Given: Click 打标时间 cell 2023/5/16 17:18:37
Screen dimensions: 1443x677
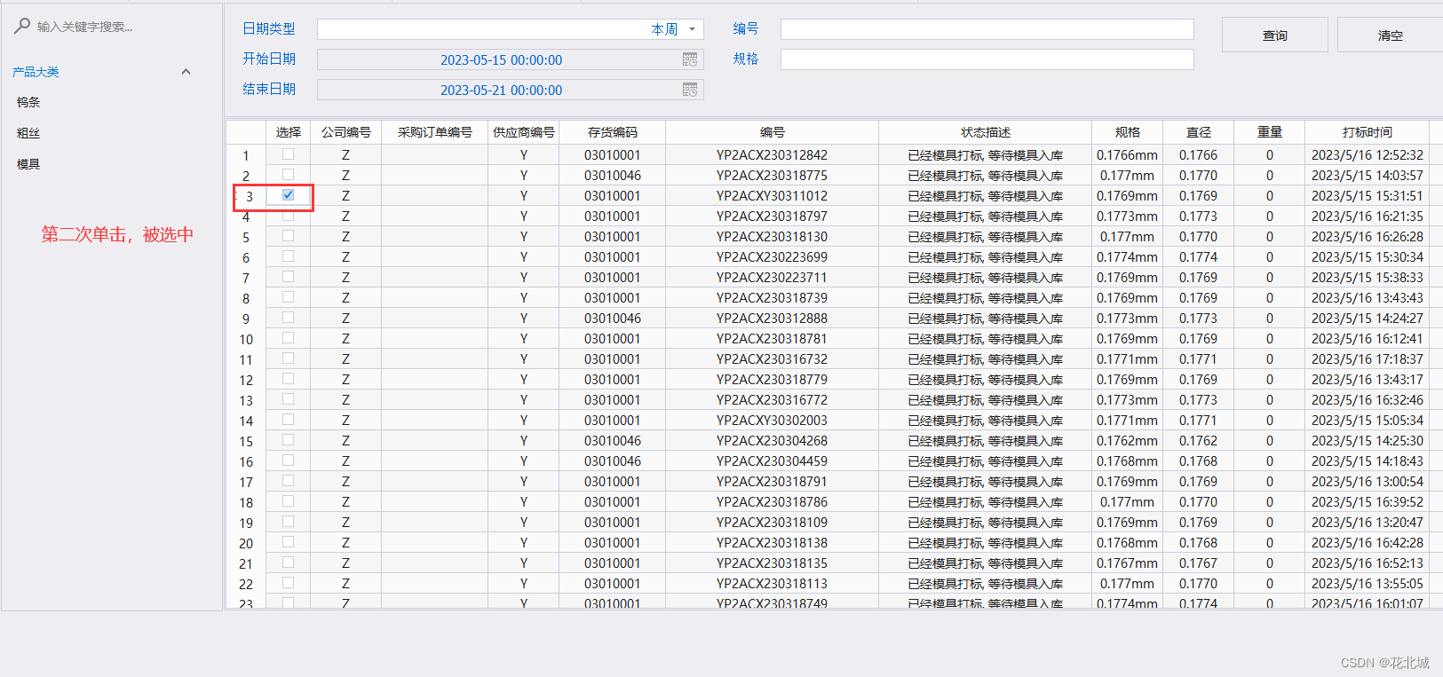Looking at the screenshot, I should pyautogui.click(x=1368, y=359).
